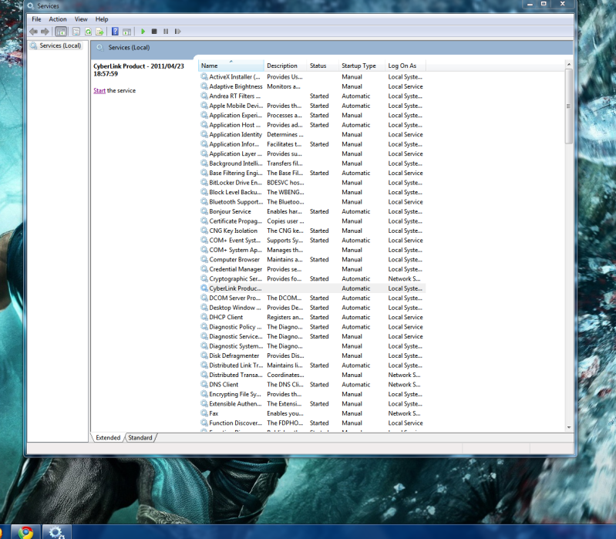
Task: Toggle Show/Hide Console Tree icon
Action: (61, 32)
